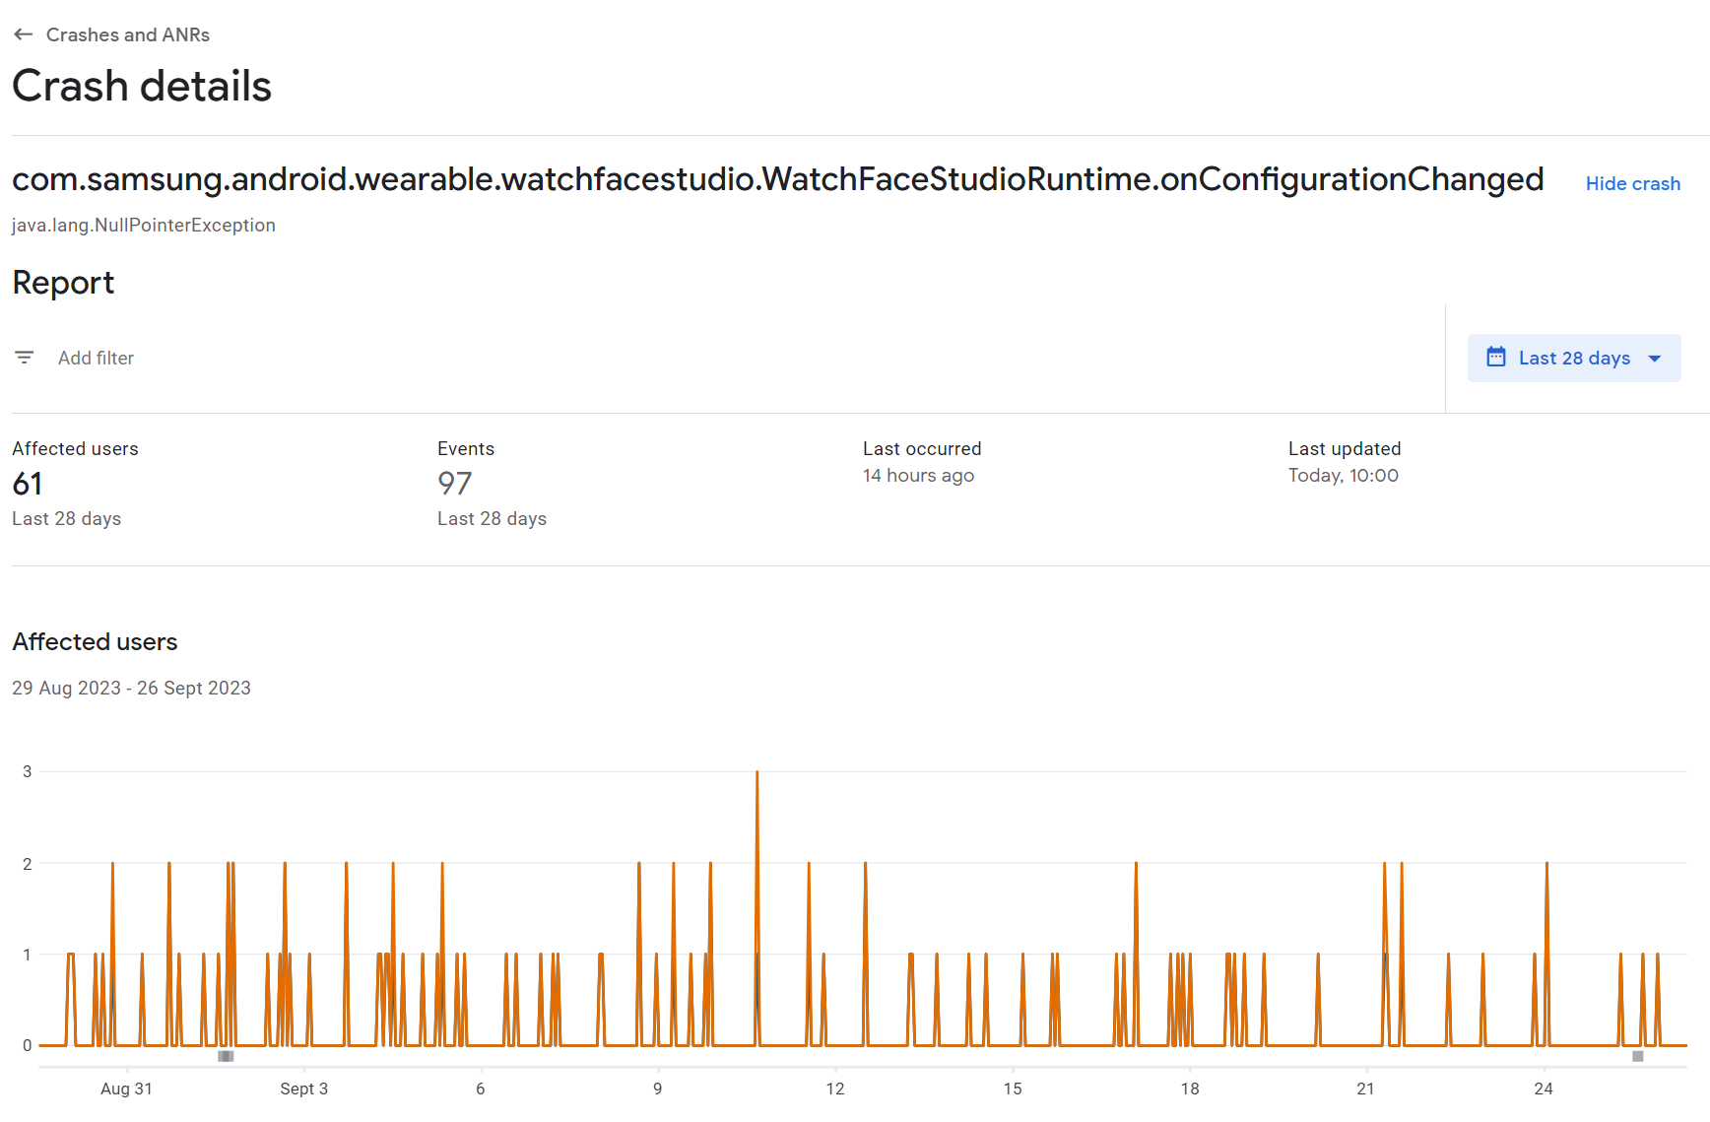
Task: Go back to Crashes and ANRs
Action: point(128,34)
